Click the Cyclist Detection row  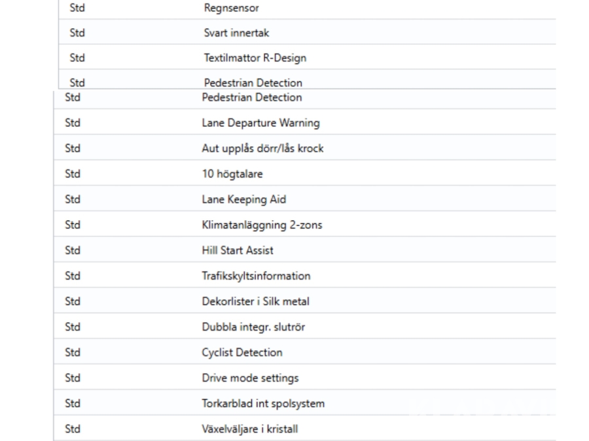click(x=242, y=352)
